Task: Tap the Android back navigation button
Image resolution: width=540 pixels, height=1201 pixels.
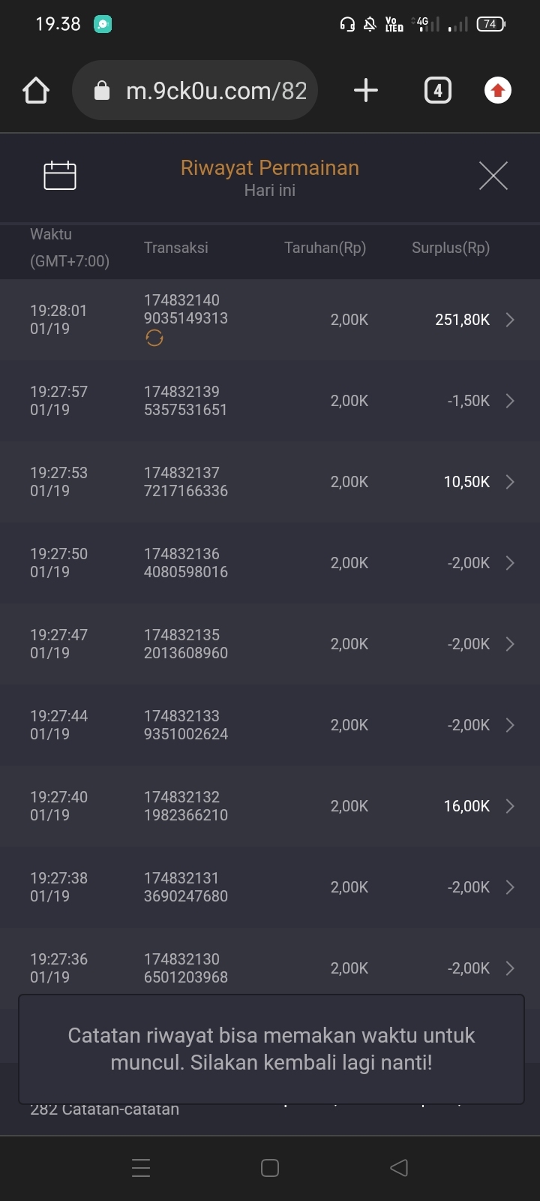Action: coord(399,1167)
